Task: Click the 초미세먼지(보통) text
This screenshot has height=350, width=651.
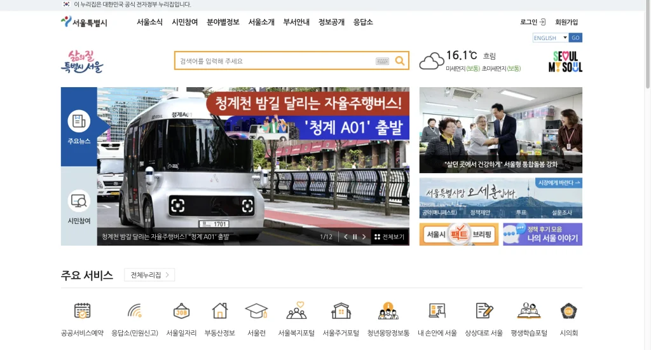Action: [501, 69]
